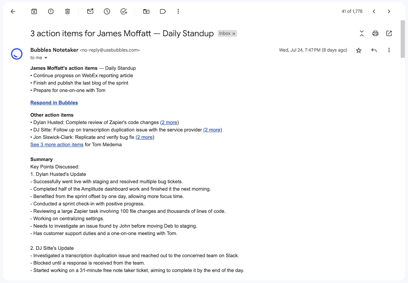This screenshot has width=408, height=283.
Task: Expand '2 more' for Jon Siswick-Clark
Action: click(x=144, y=137)
